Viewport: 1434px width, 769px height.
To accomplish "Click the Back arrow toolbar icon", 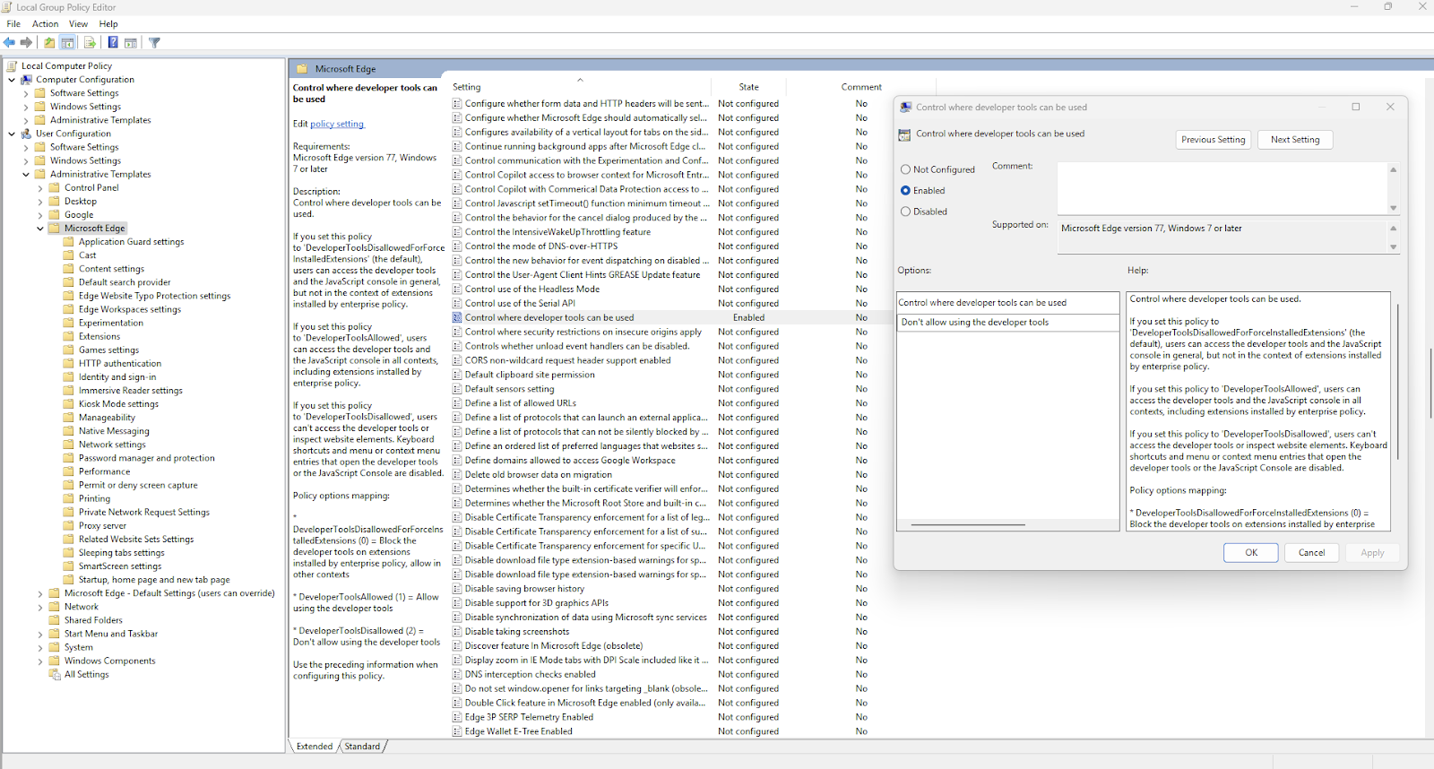I will point(9,42).
